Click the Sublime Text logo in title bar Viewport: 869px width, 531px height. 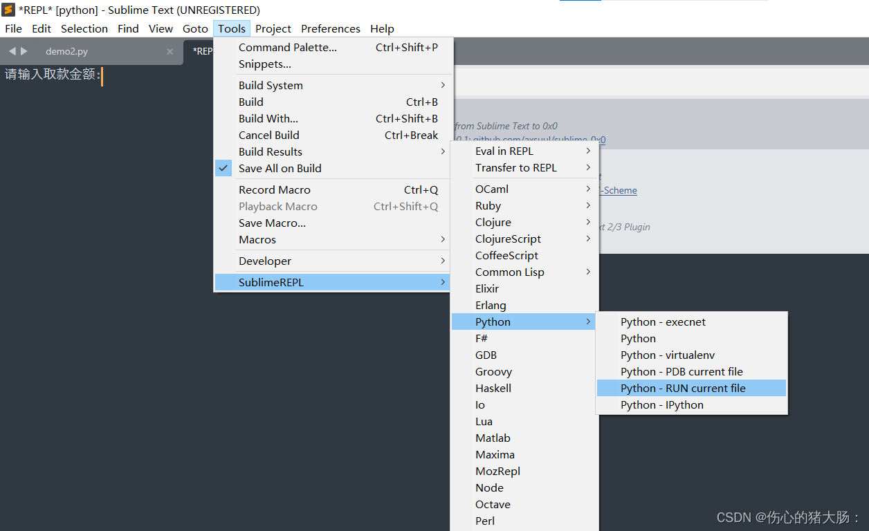tap(8, 9)
